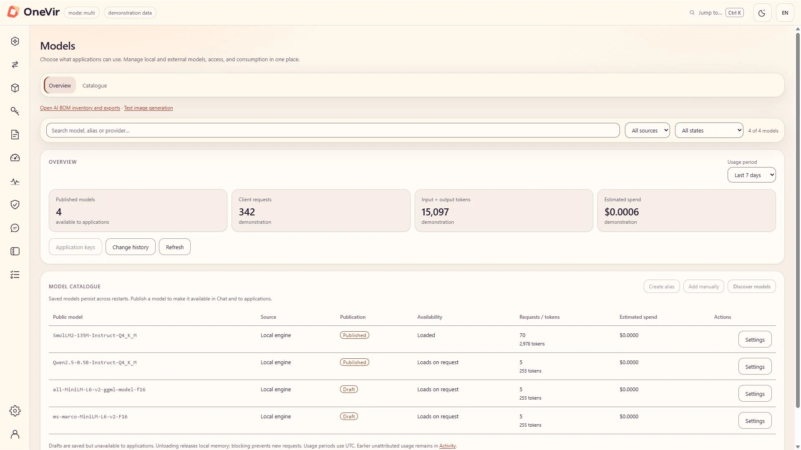Click Discover models button

[x=752, y=287]
